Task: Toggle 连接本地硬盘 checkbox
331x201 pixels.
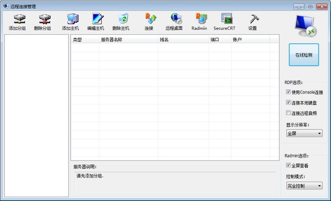Action: (289, 102)
